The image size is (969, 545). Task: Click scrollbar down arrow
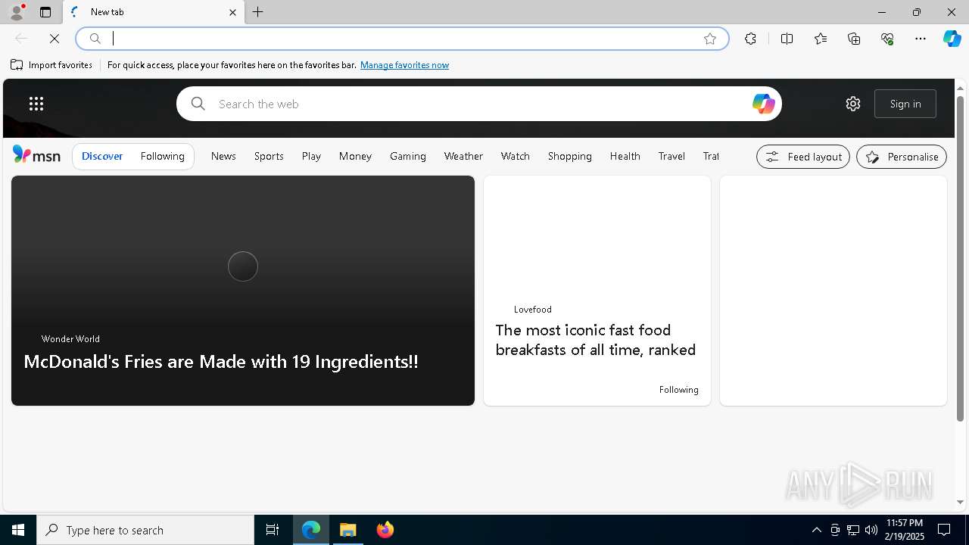[960, 502]
